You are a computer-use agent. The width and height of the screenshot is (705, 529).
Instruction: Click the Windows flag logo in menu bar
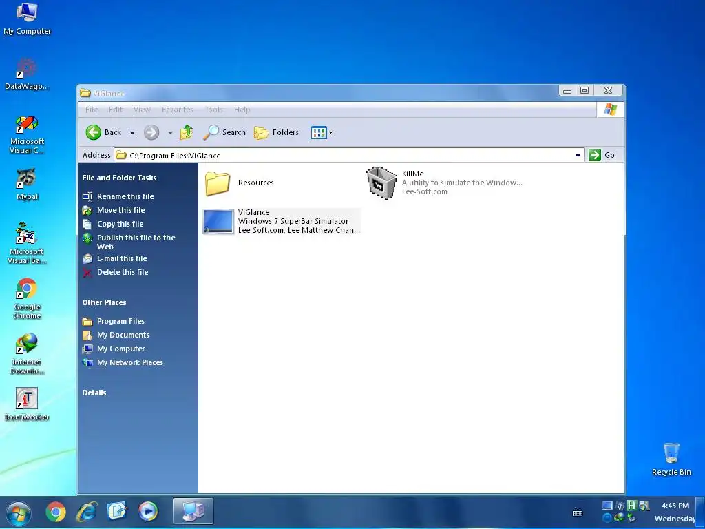tap(610, 110)
